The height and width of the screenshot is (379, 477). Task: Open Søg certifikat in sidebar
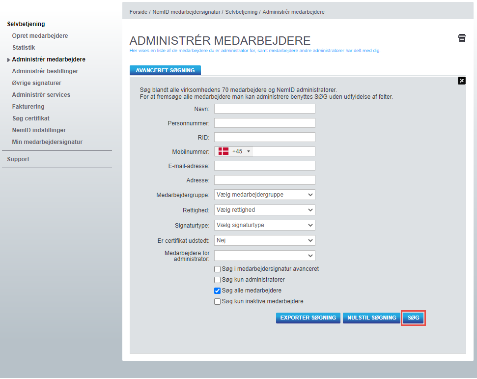pyautogui.click(x=31, y=118)
